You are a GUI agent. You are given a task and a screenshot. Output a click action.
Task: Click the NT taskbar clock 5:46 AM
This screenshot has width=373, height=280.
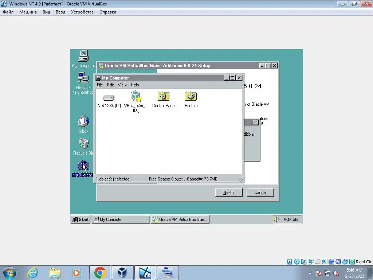pyautogui.click(x=291, y=219)
